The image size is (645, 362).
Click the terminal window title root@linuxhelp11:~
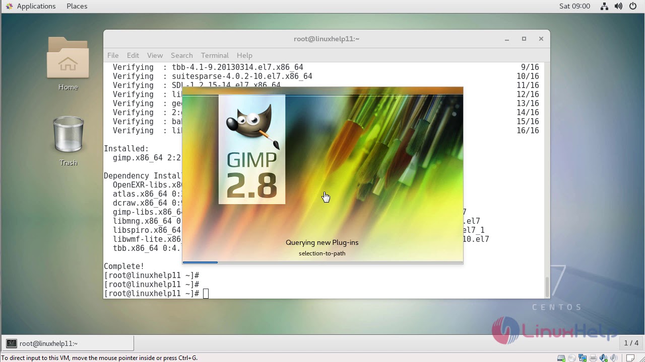327,39
